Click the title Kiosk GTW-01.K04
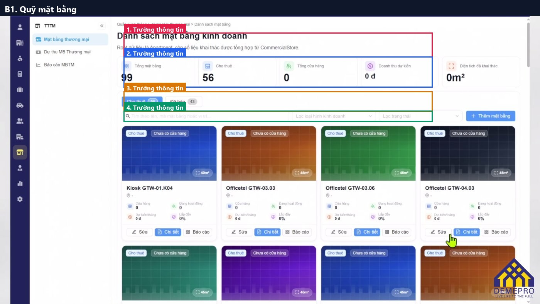The width and height of the screenshot is (540, 304). (x=150, y=188)
